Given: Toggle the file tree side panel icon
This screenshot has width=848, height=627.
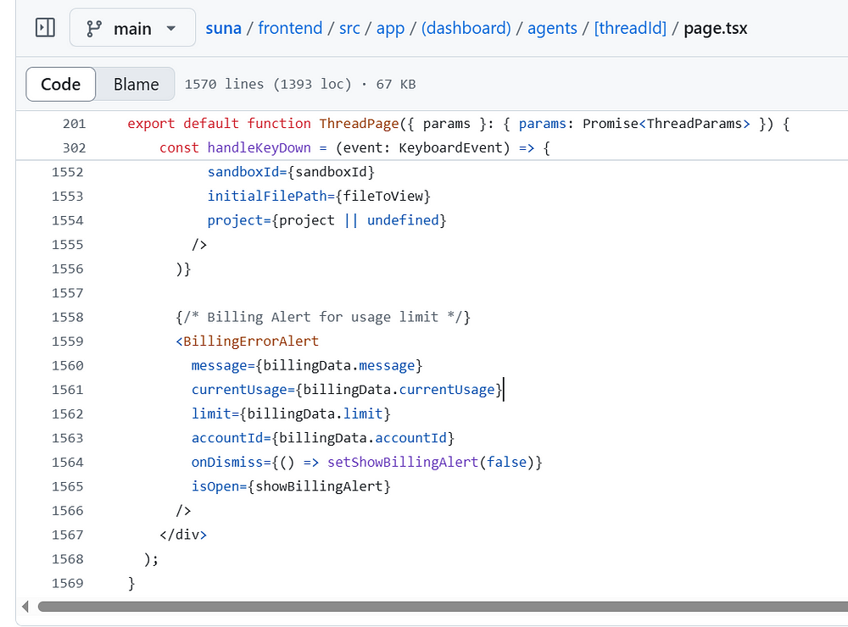Looking at the screenshot, I should [45, 28].
